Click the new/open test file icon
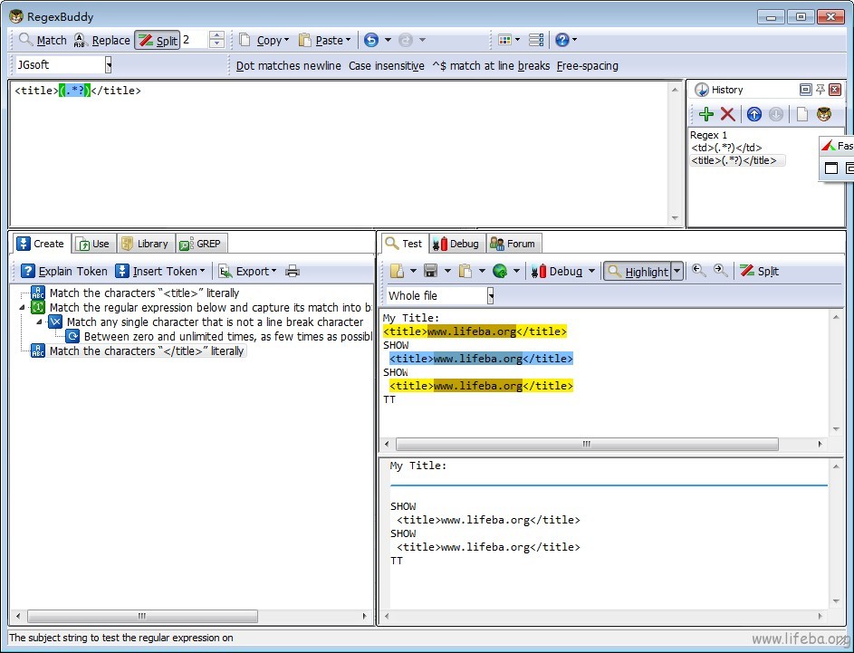 click(397, 271)
